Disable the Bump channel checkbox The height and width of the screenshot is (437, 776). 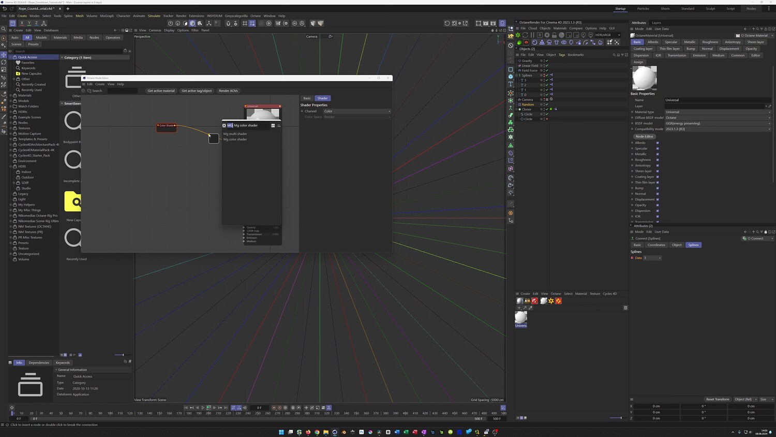[658, 188]
